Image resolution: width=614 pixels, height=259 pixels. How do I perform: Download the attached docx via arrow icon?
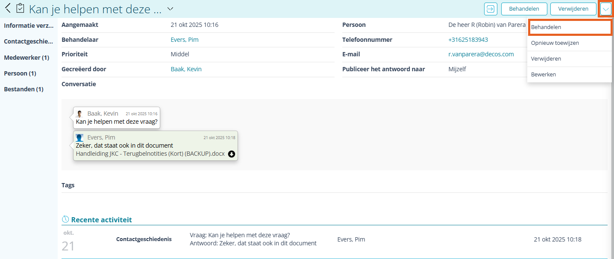(232, 154)
